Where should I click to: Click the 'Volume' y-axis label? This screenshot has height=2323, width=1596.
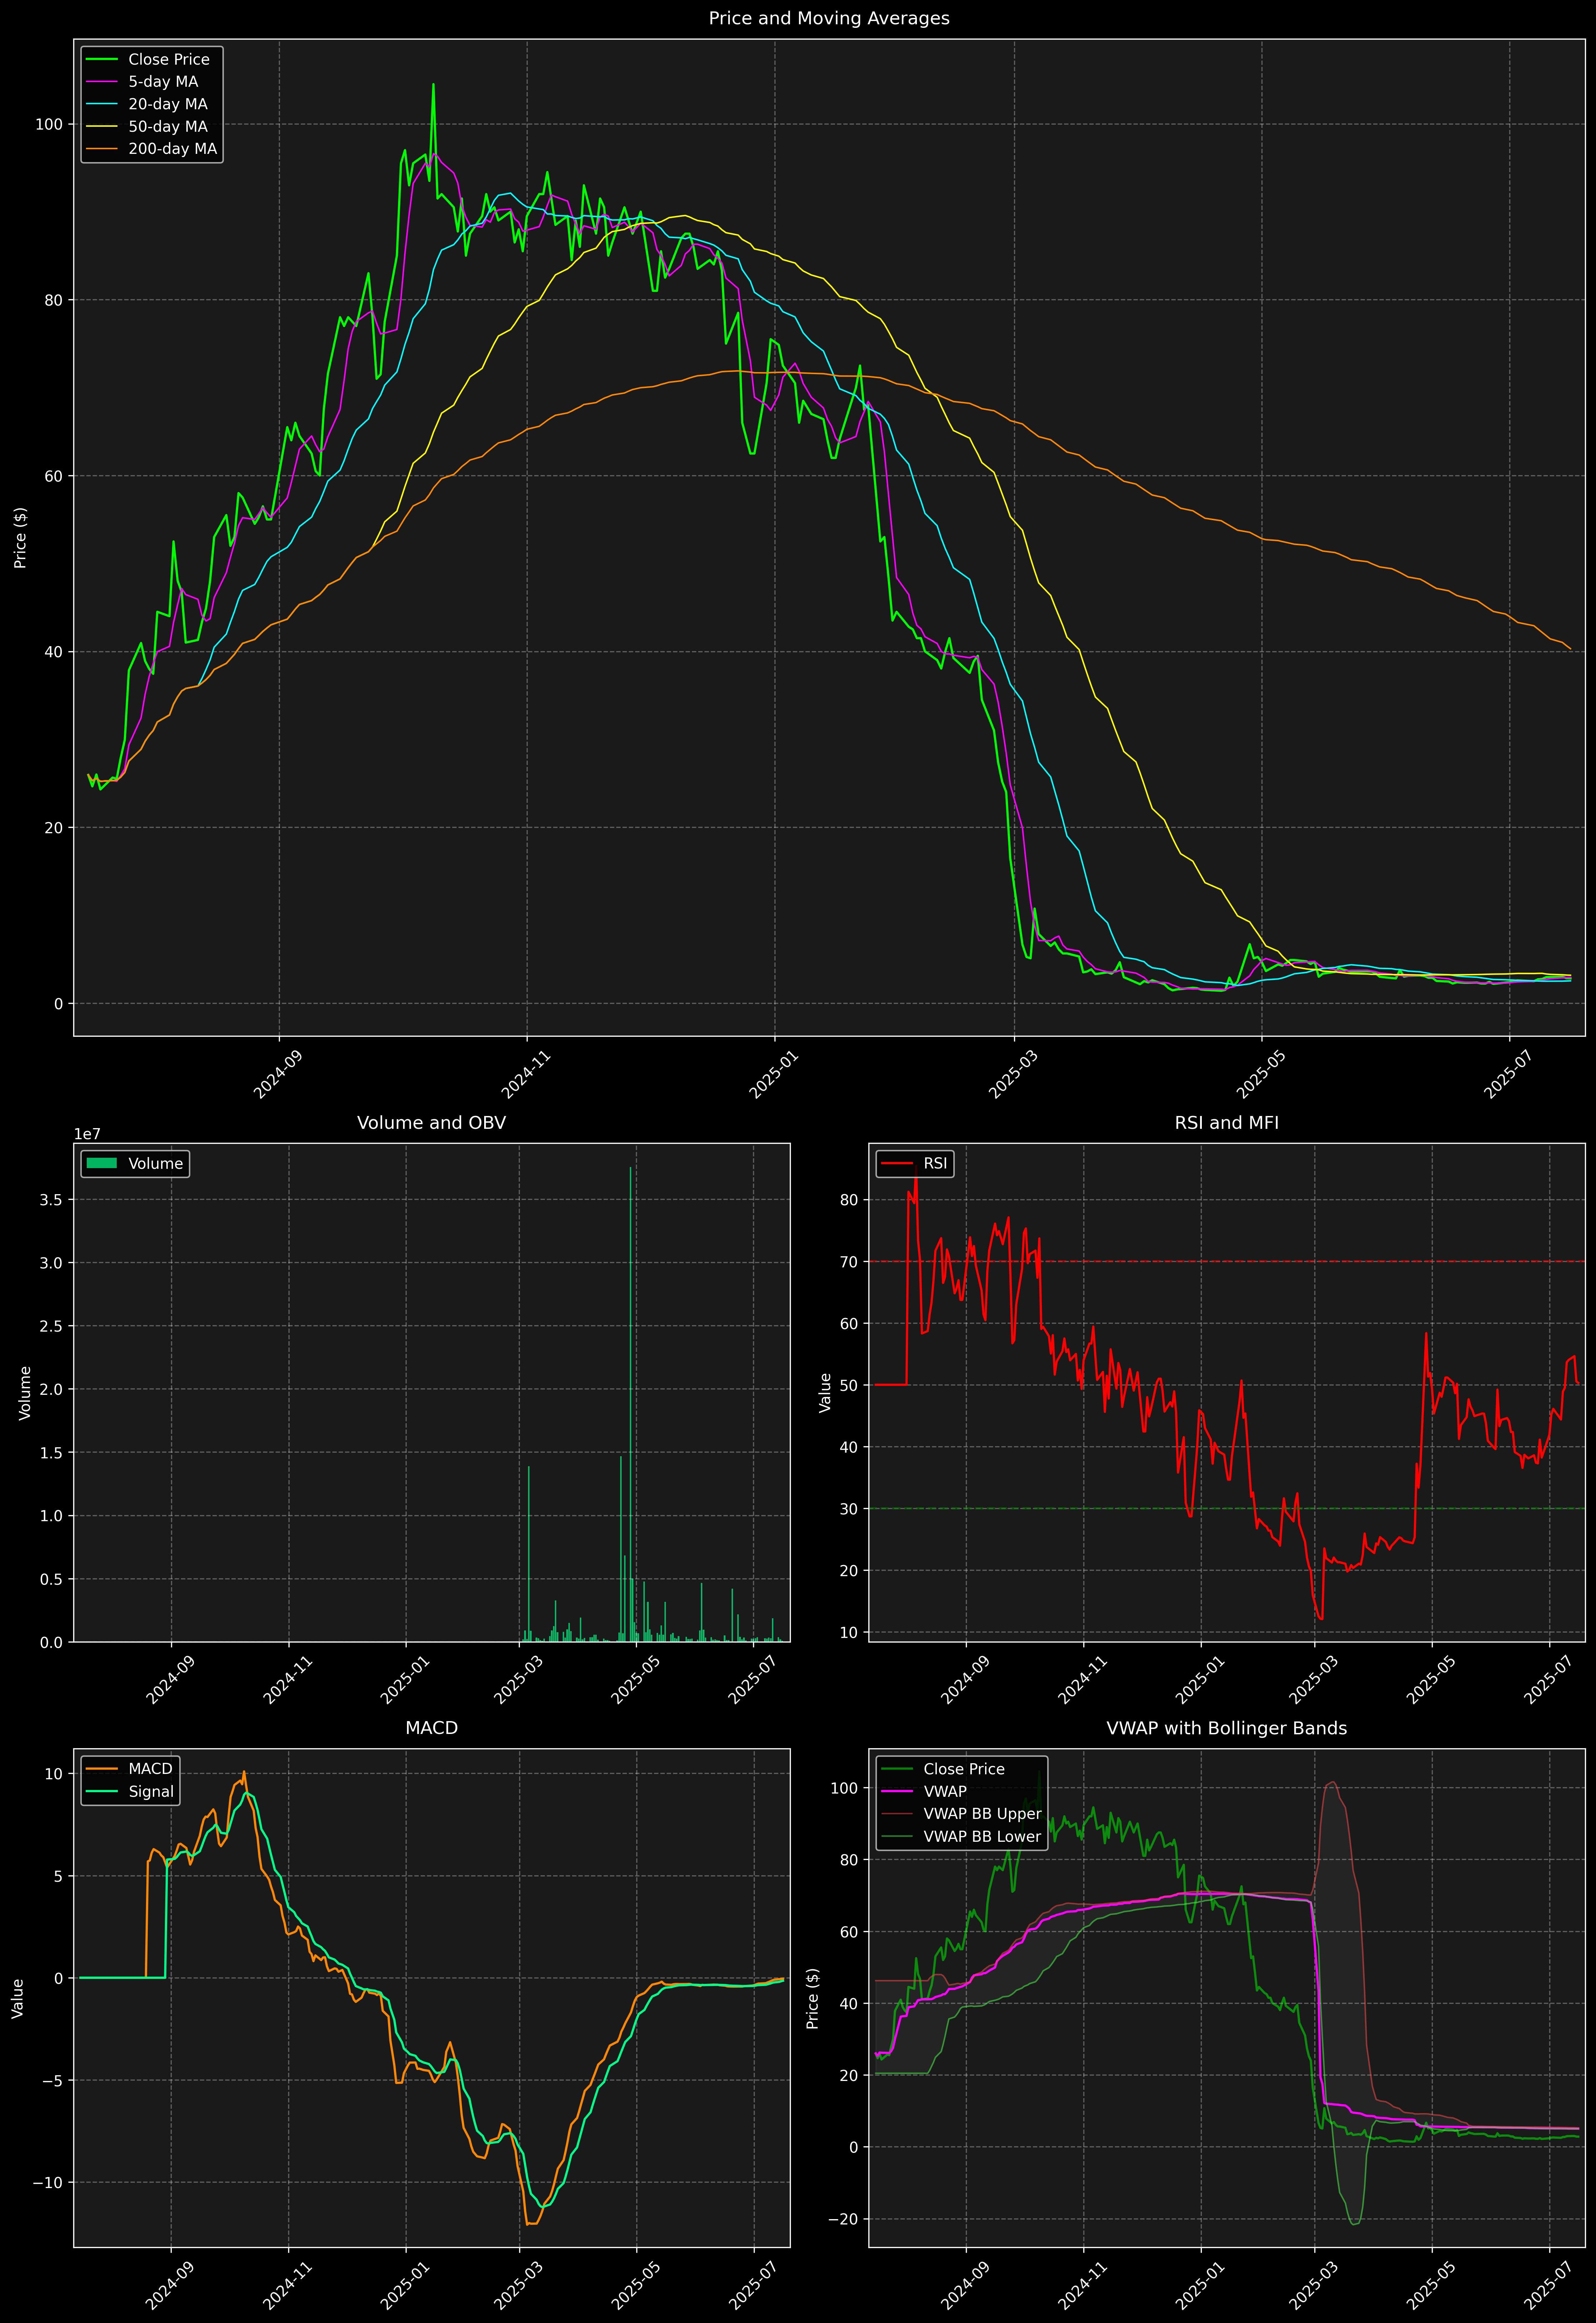pos(25,1392)
